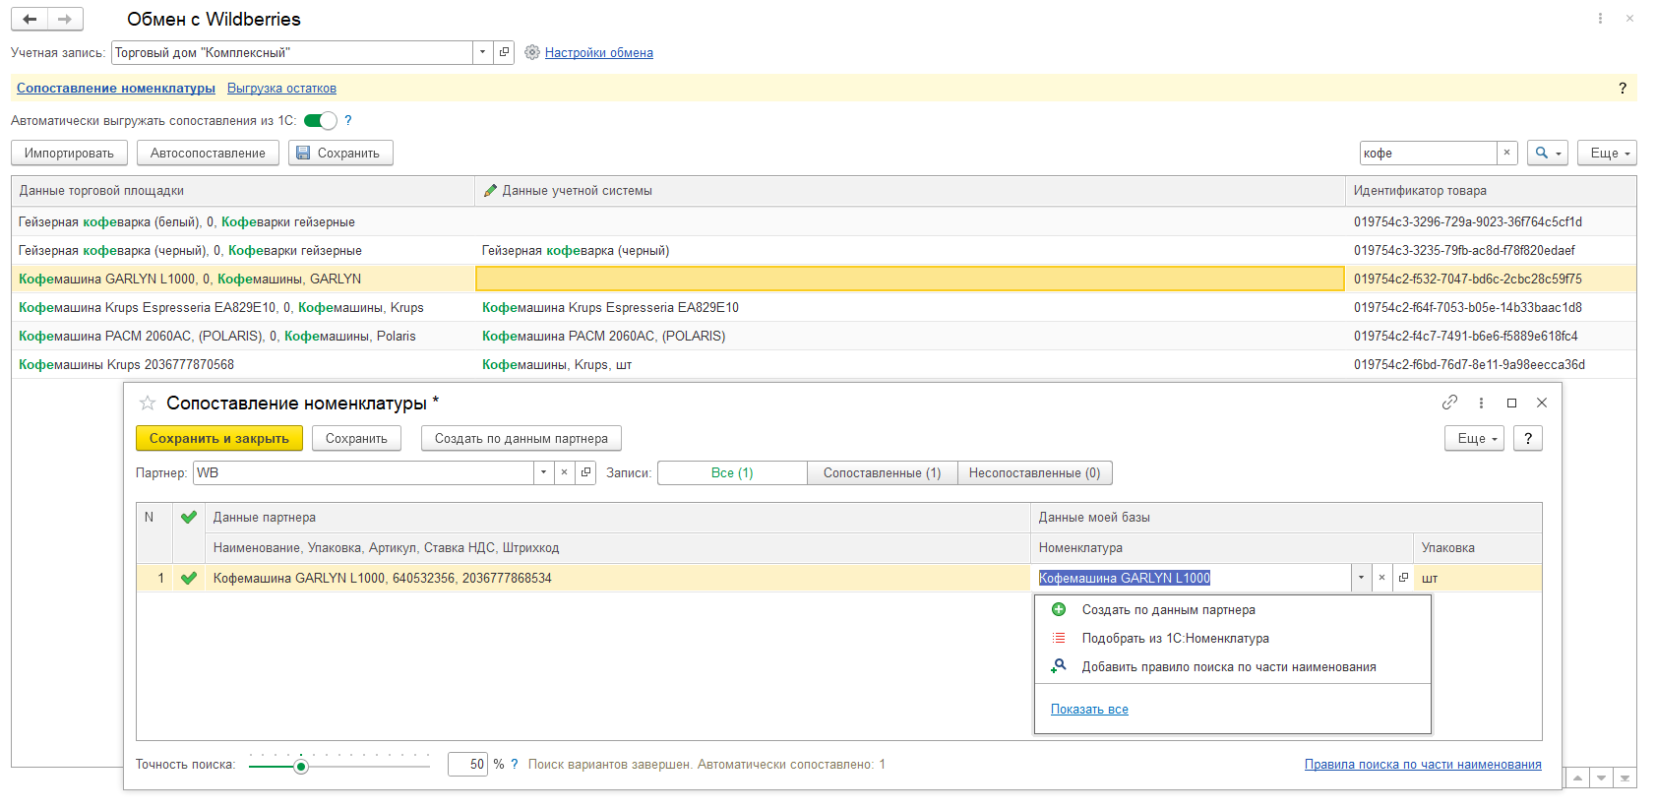Click the green plus icon Создать по данным партнера
This screenshot has width=1656, height=809.
tap(1059, 609)
